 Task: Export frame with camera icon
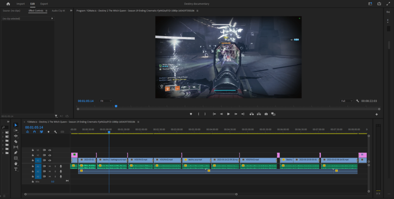click(x=266, y=114)
